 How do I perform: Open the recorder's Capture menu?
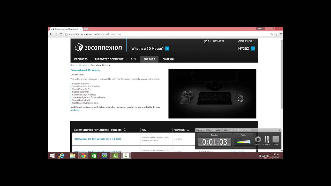coord(200,130)
